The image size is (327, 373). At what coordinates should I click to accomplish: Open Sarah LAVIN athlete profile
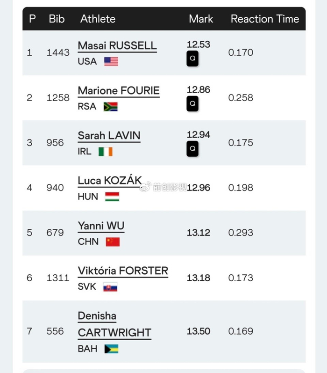pyautogui.click(x=109, y=136)
